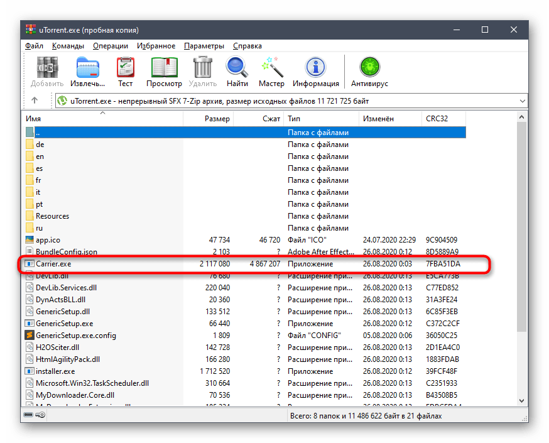Screen dimensions: 549x443
Task: Open the Файл menu
Action: click(x=34, y=46)
